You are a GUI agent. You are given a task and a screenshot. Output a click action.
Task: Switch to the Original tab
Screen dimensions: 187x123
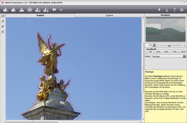[40, 15]
